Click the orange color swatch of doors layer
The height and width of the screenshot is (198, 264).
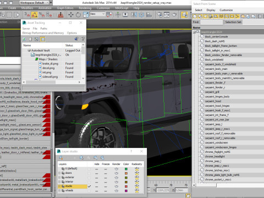(x=126, y=173)
